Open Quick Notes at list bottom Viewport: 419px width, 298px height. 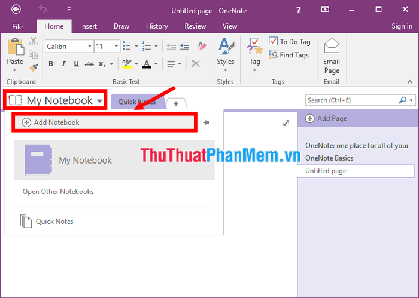point(47,221)
